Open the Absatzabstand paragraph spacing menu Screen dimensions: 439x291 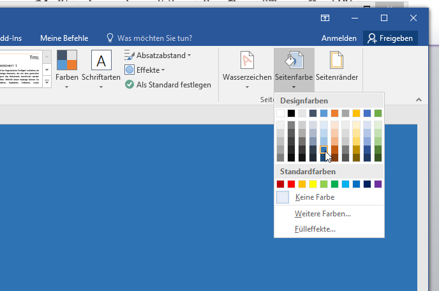tap(158, 56)
